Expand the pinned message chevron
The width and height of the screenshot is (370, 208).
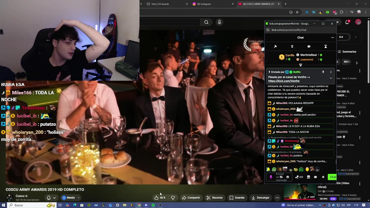point(331,78)
